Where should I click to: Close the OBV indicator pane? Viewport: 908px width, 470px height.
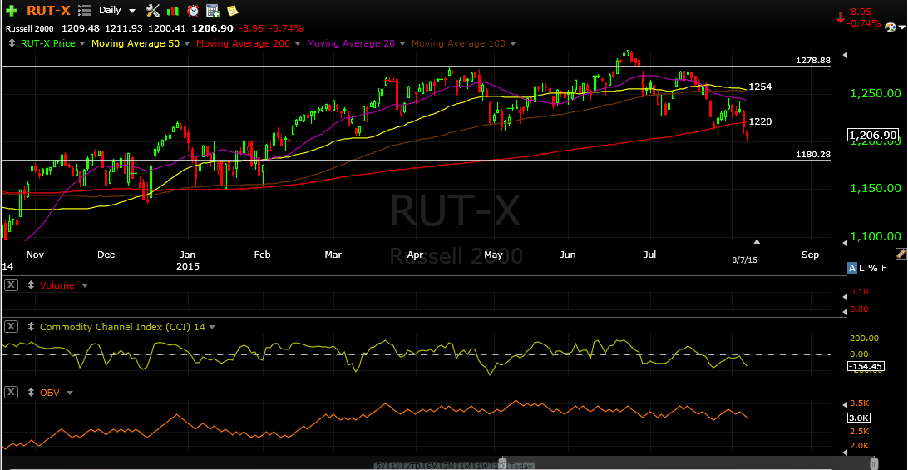coord(11,393)
